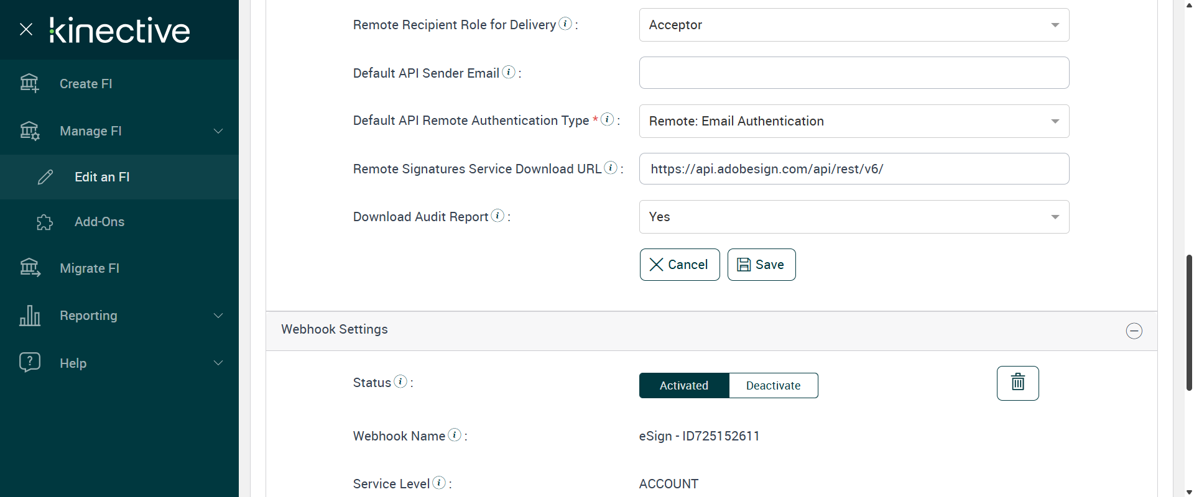Open the Download Audit Report dropdown

tap(854, 217)
